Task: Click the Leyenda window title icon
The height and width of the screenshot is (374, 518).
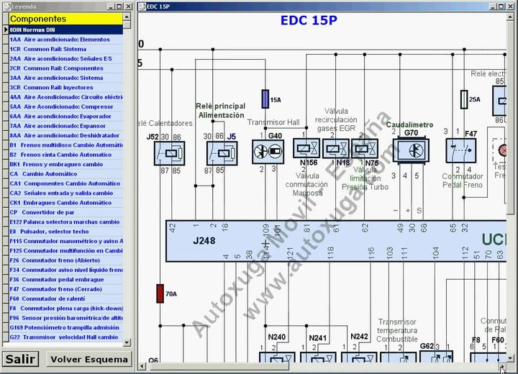Action: 6,6
